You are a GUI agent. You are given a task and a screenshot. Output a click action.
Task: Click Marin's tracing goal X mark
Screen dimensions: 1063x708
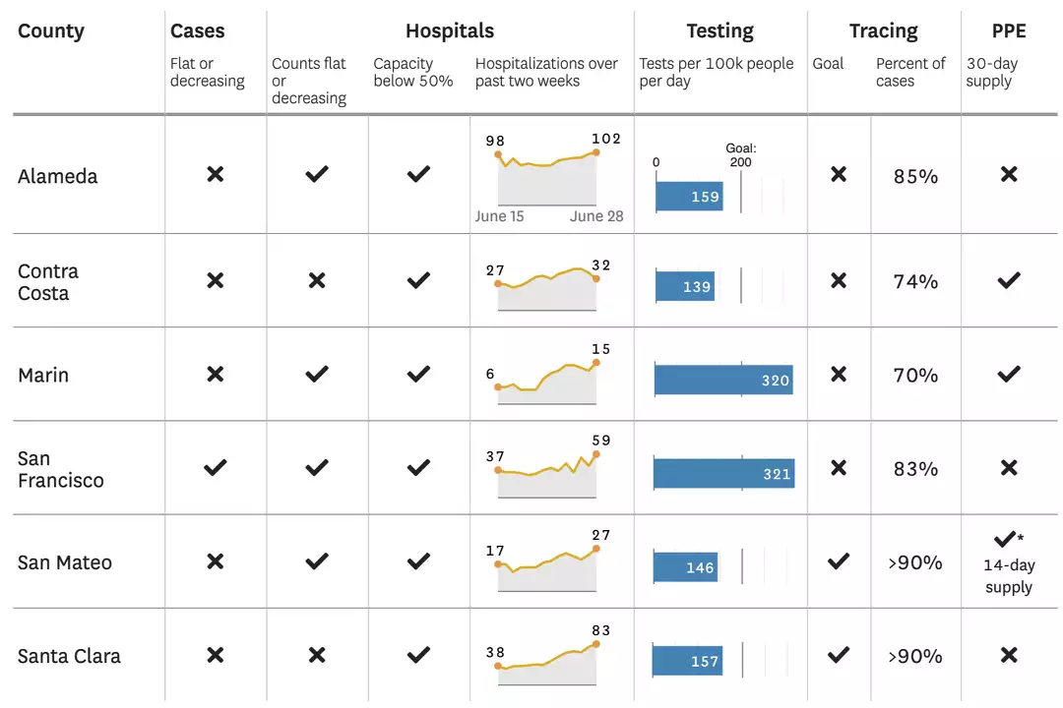(x=838, y=375)
